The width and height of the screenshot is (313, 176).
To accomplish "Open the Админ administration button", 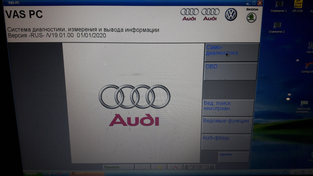I will pyautogui.click(x=234, y=157).
